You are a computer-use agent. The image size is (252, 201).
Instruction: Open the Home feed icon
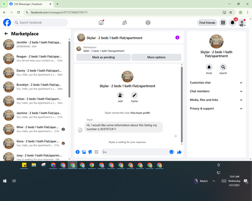[x=101, y=23]
